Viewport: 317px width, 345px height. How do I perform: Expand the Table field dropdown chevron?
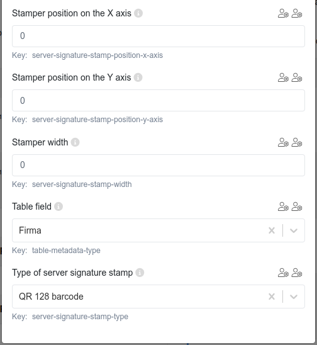click(294, 230)
